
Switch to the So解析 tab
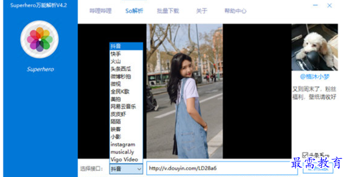click(134, 11)
